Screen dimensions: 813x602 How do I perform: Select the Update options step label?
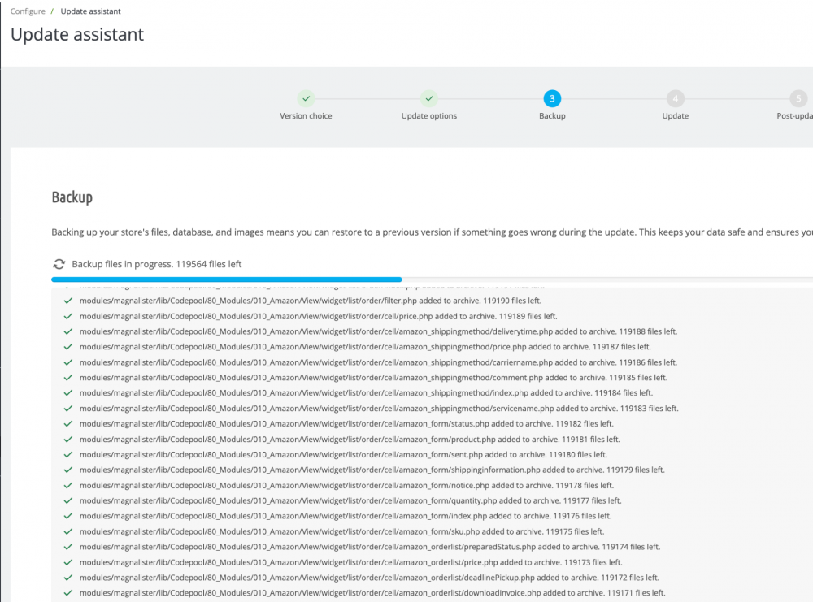pyautogui.click(x=428, y=115)
